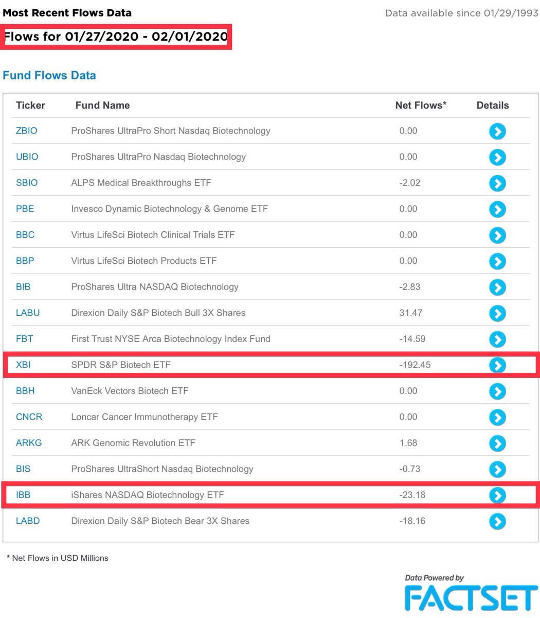This screenshot has height=618, width=540.
Task: Open details arrow for BIS row
Action: tap(497, 469)
